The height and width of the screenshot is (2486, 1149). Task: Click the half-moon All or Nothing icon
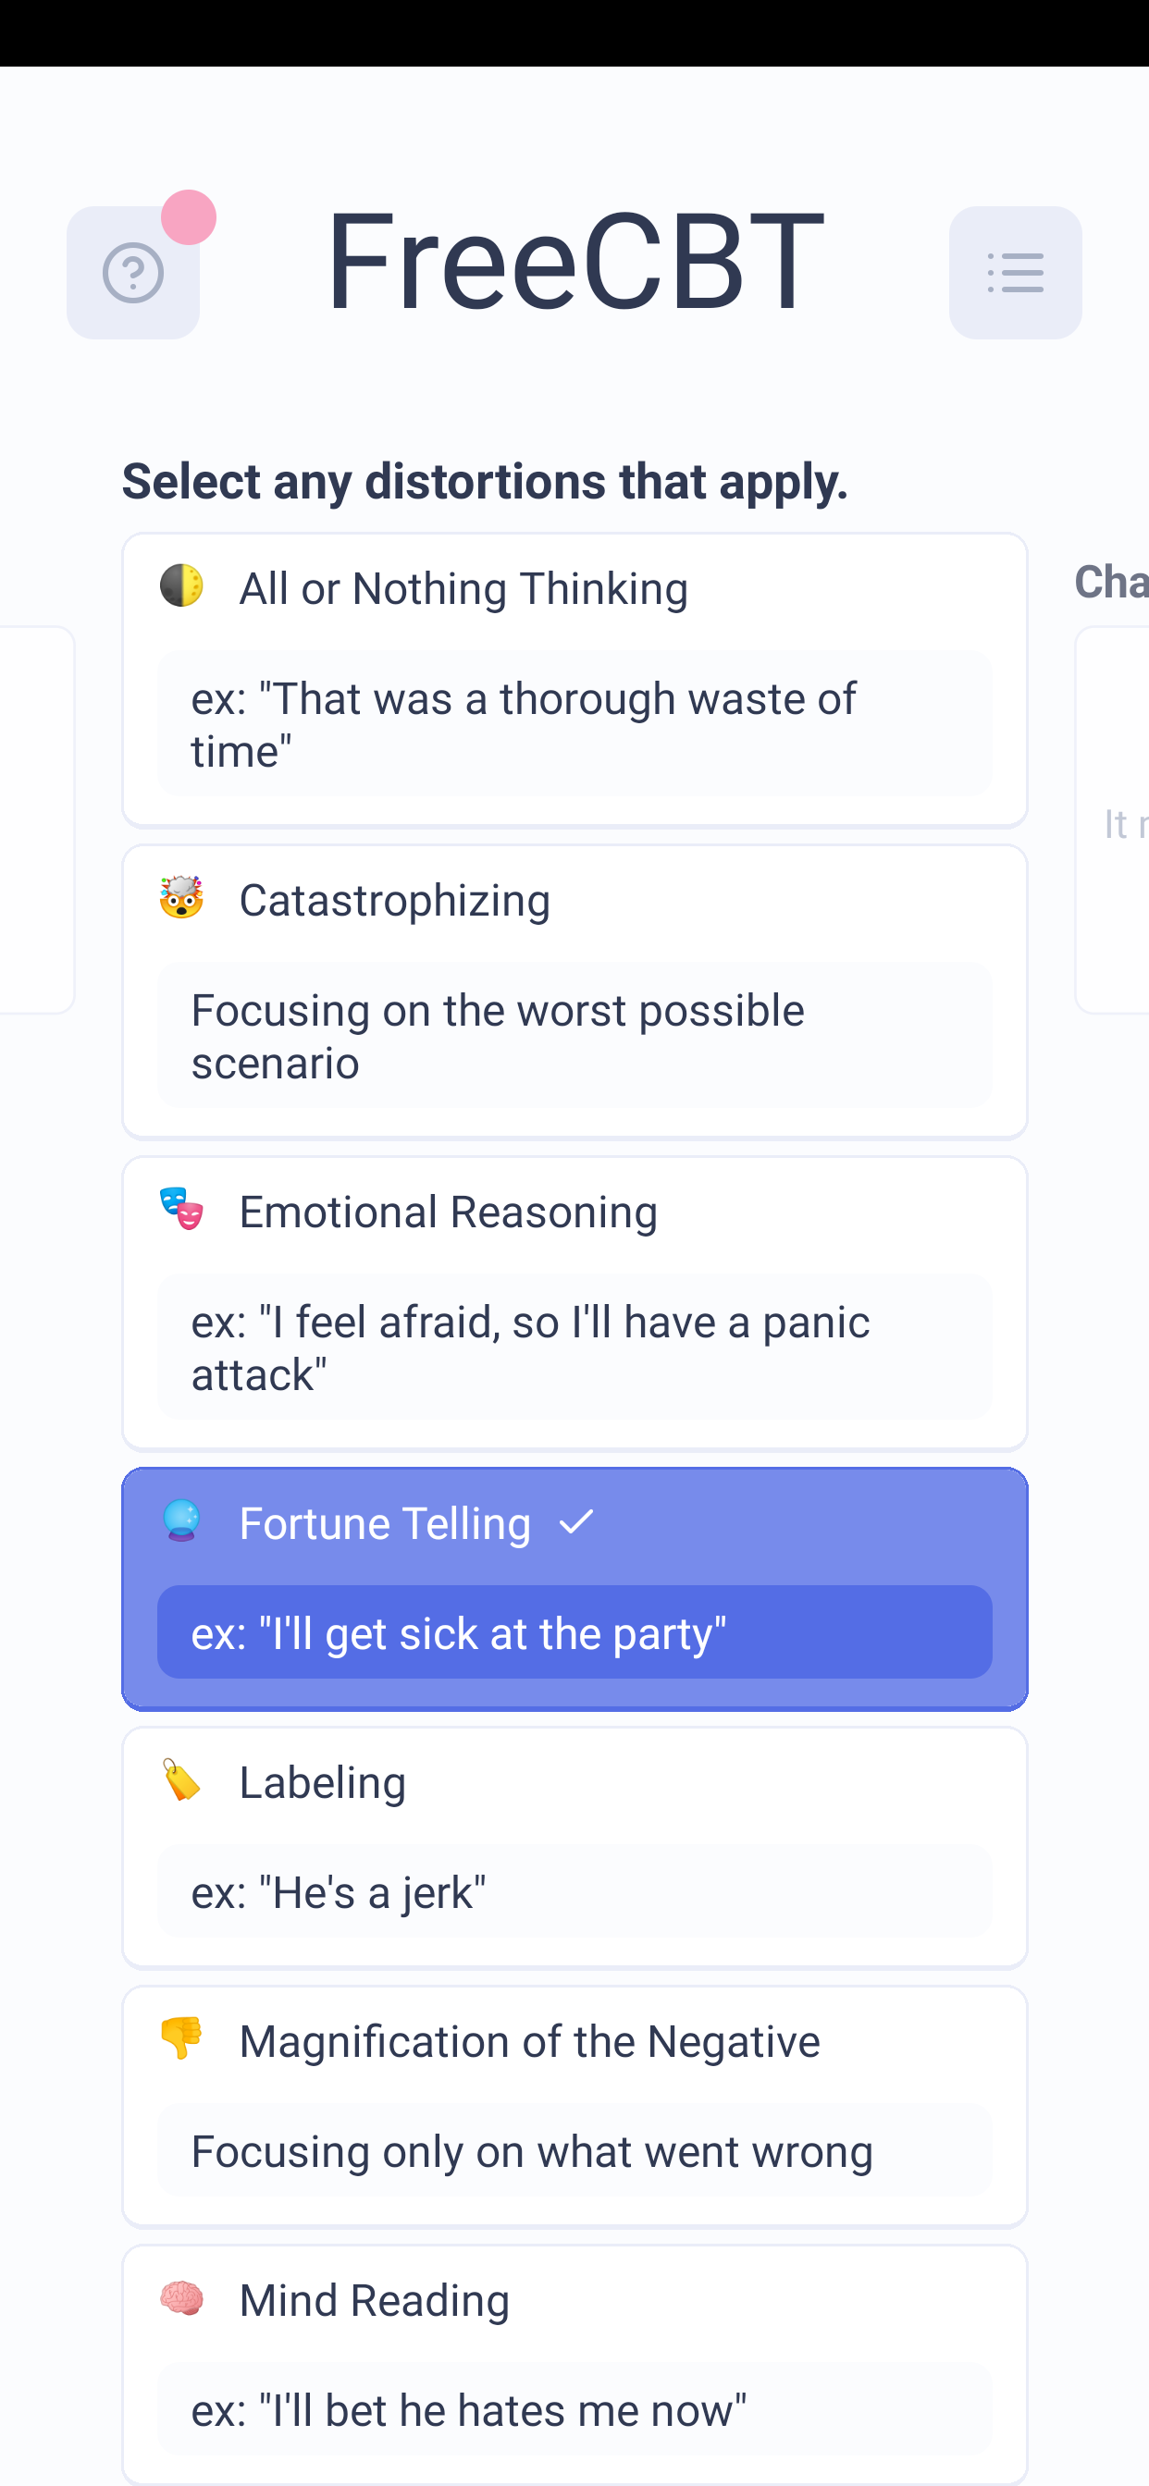tap(181, 585)
